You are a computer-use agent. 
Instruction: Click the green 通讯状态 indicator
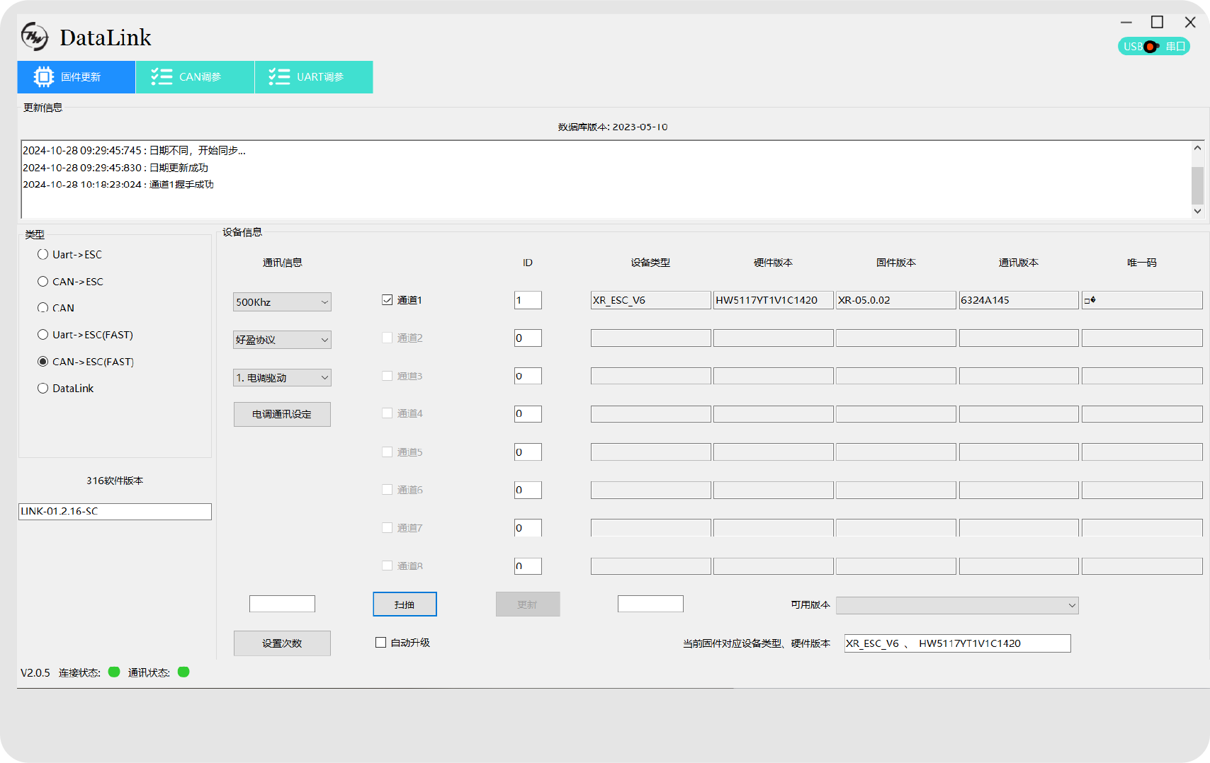point(183,672)
